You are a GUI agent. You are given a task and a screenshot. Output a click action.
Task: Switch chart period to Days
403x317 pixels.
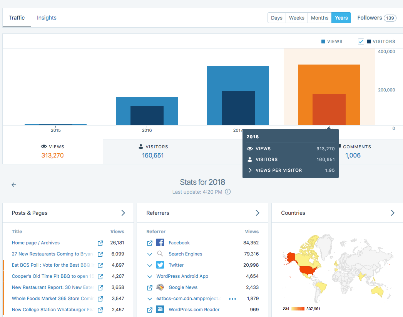[x=276, y=18]
